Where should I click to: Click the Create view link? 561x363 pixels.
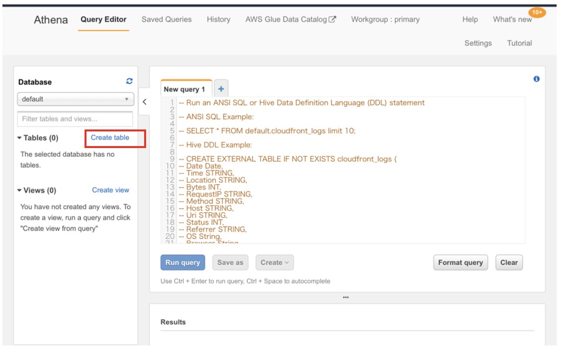click(x=110, y=190)
